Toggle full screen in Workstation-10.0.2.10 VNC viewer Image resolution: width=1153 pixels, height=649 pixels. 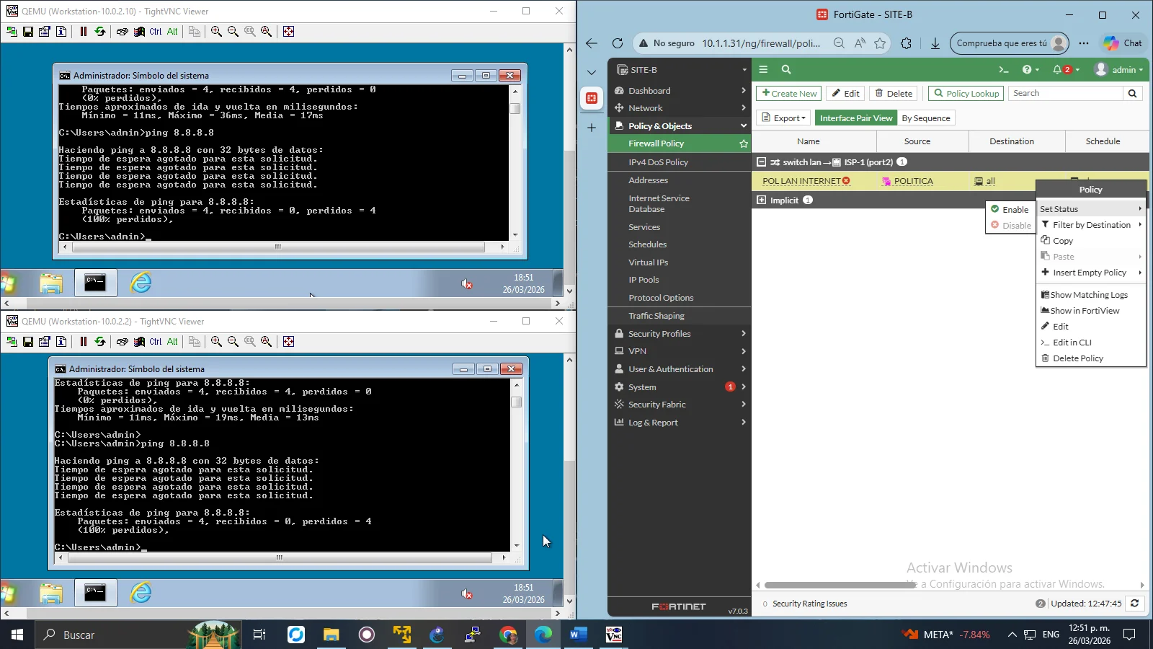(x=288, y=32)
